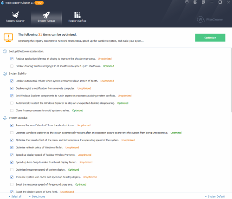Click the feedback note icon in title bar
This screenshot has width=232, height=199.
(x=195, y=2)
